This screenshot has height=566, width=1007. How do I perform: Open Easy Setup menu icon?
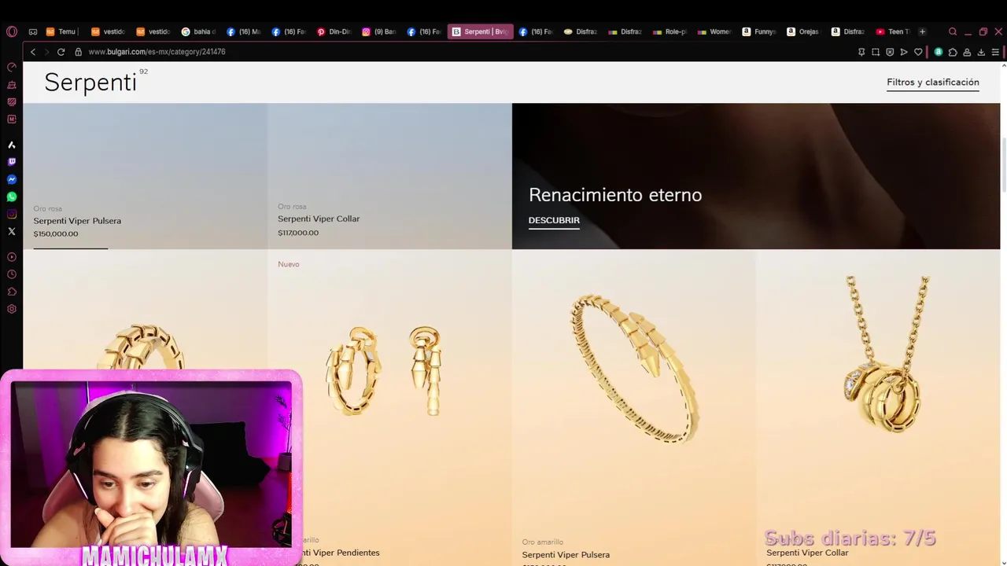(995, 52)
